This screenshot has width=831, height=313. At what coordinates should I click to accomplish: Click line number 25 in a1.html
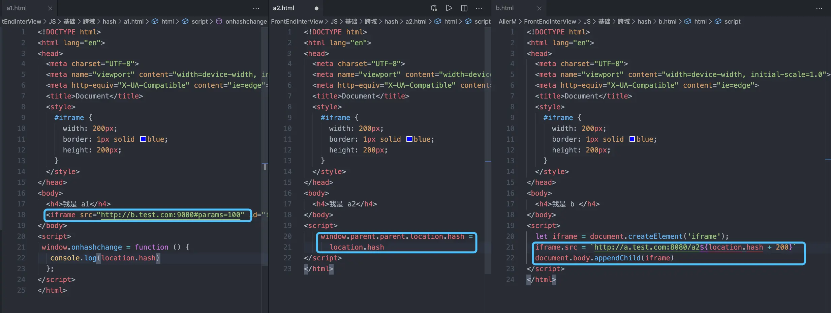(21, 290)
